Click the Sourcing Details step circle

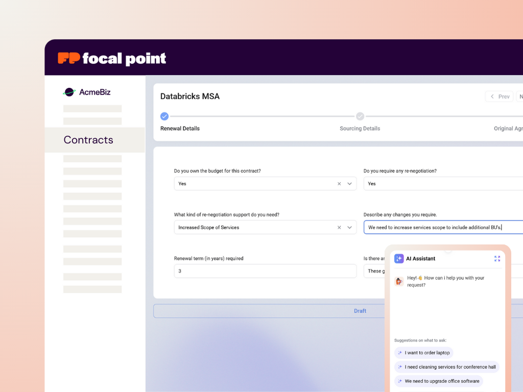(360, 116)
